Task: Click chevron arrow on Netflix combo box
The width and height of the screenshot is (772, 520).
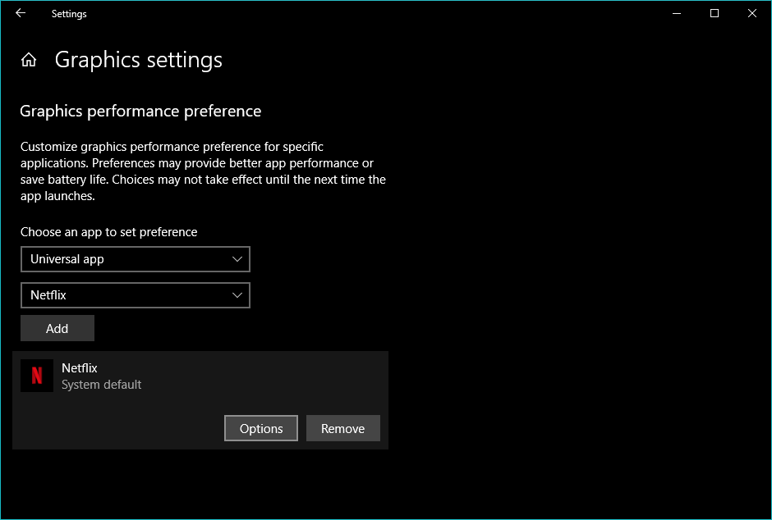Action: coord(237,295)
